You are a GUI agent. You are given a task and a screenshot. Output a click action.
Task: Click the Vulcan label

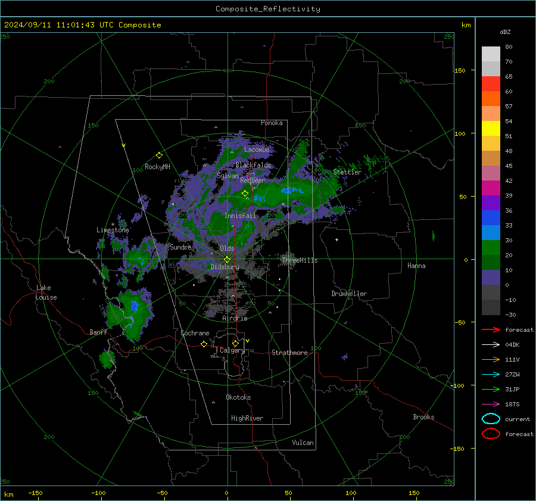click(x=303, y=443)
